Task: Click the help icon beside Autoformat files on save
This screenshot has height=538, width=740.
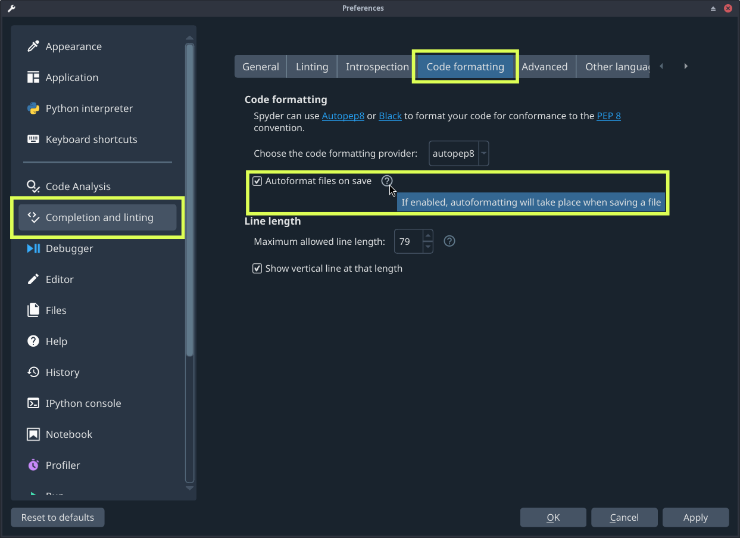Action: (387, 181)
